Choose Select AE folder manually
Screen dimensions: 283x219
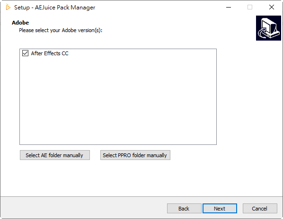[55, 155]
